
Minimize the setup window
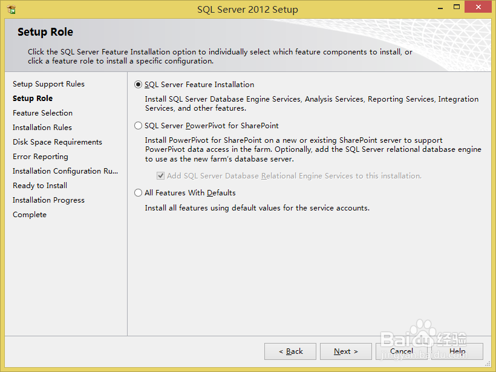[439, 7]
